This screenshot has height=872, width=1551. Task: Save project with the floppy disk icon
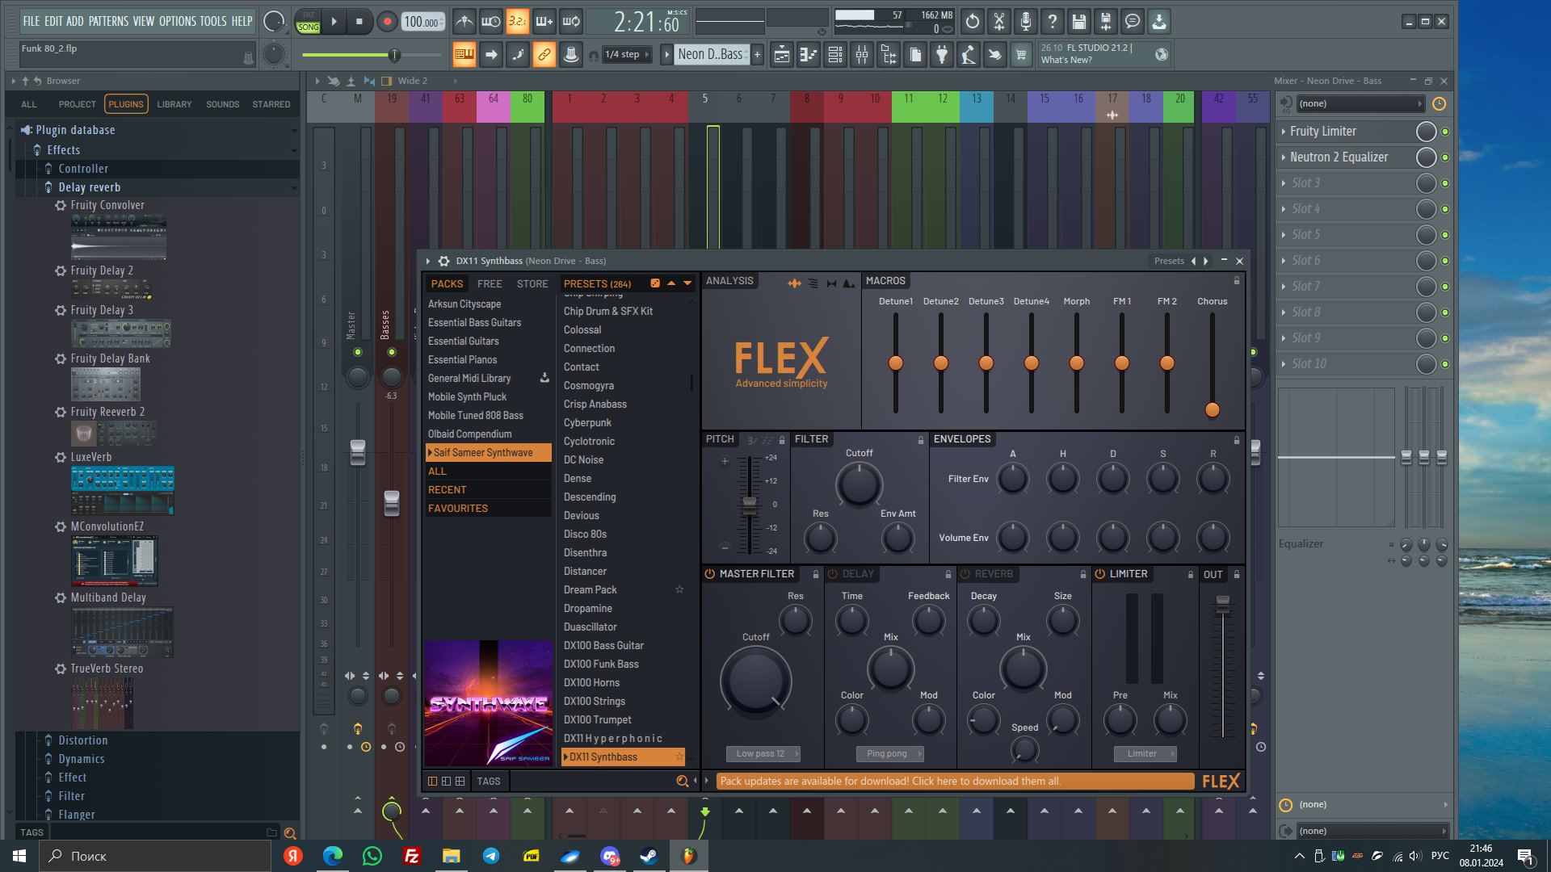click(1079, 22)
